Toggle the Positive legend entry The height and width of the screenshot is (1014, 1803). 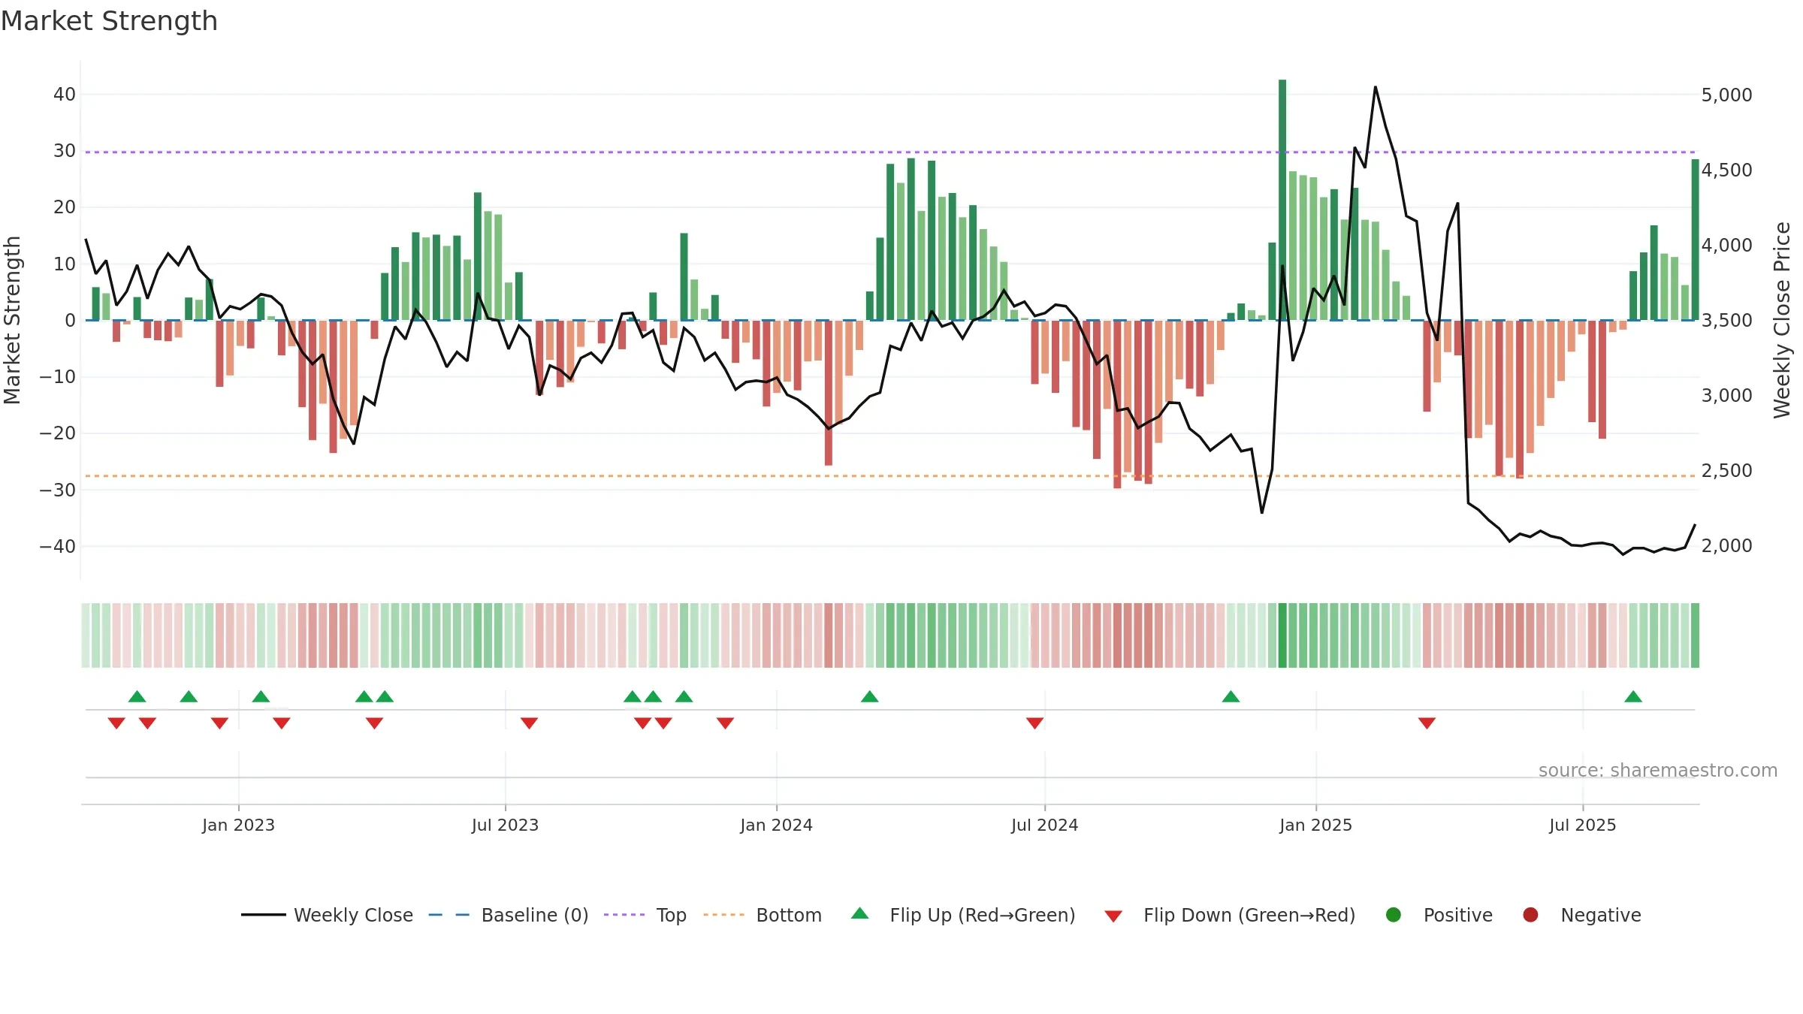[x=1439, y=915]
